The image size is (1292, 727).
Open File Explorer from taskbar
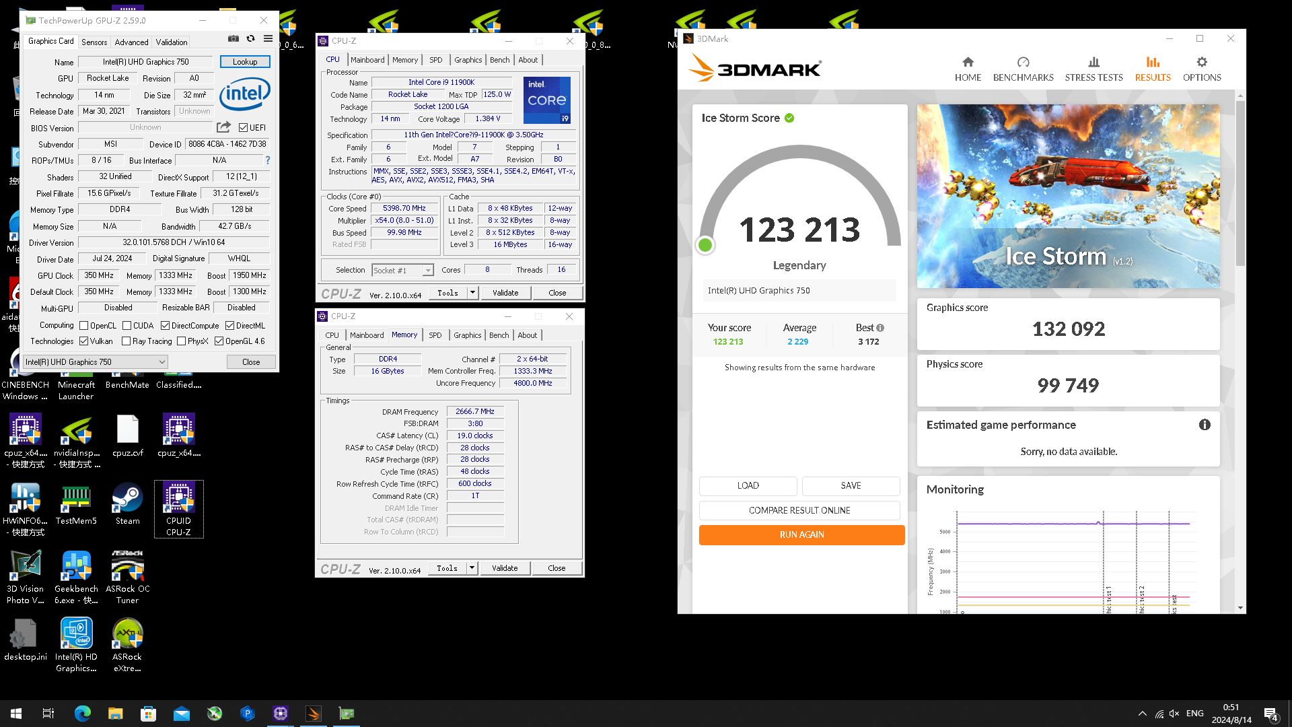pyautogui.click(x=115, y=714)
